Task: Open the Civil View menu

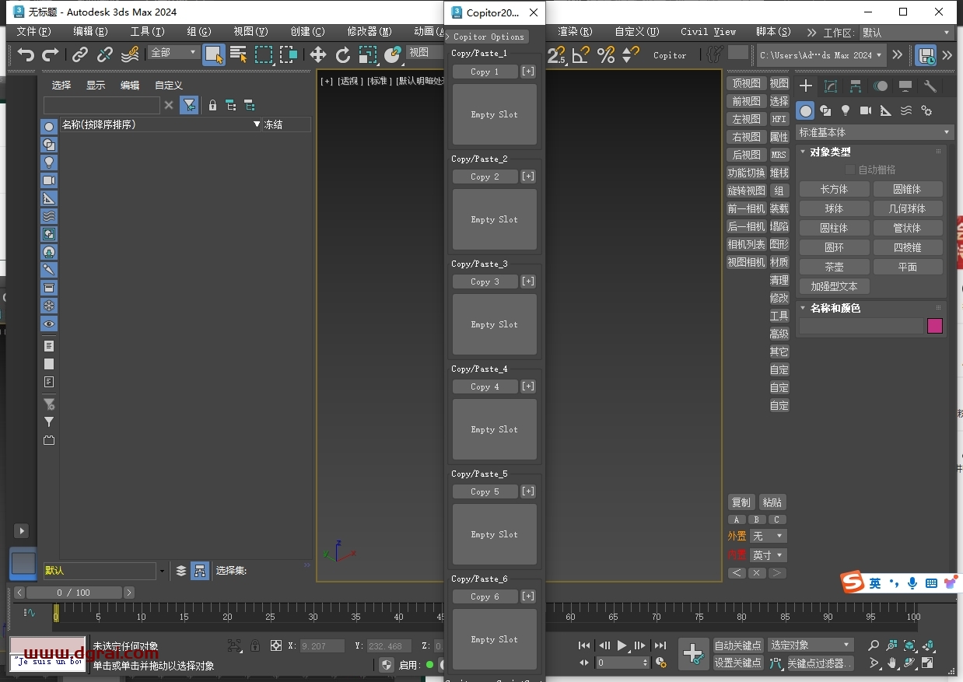Action: tap(708, 32)
